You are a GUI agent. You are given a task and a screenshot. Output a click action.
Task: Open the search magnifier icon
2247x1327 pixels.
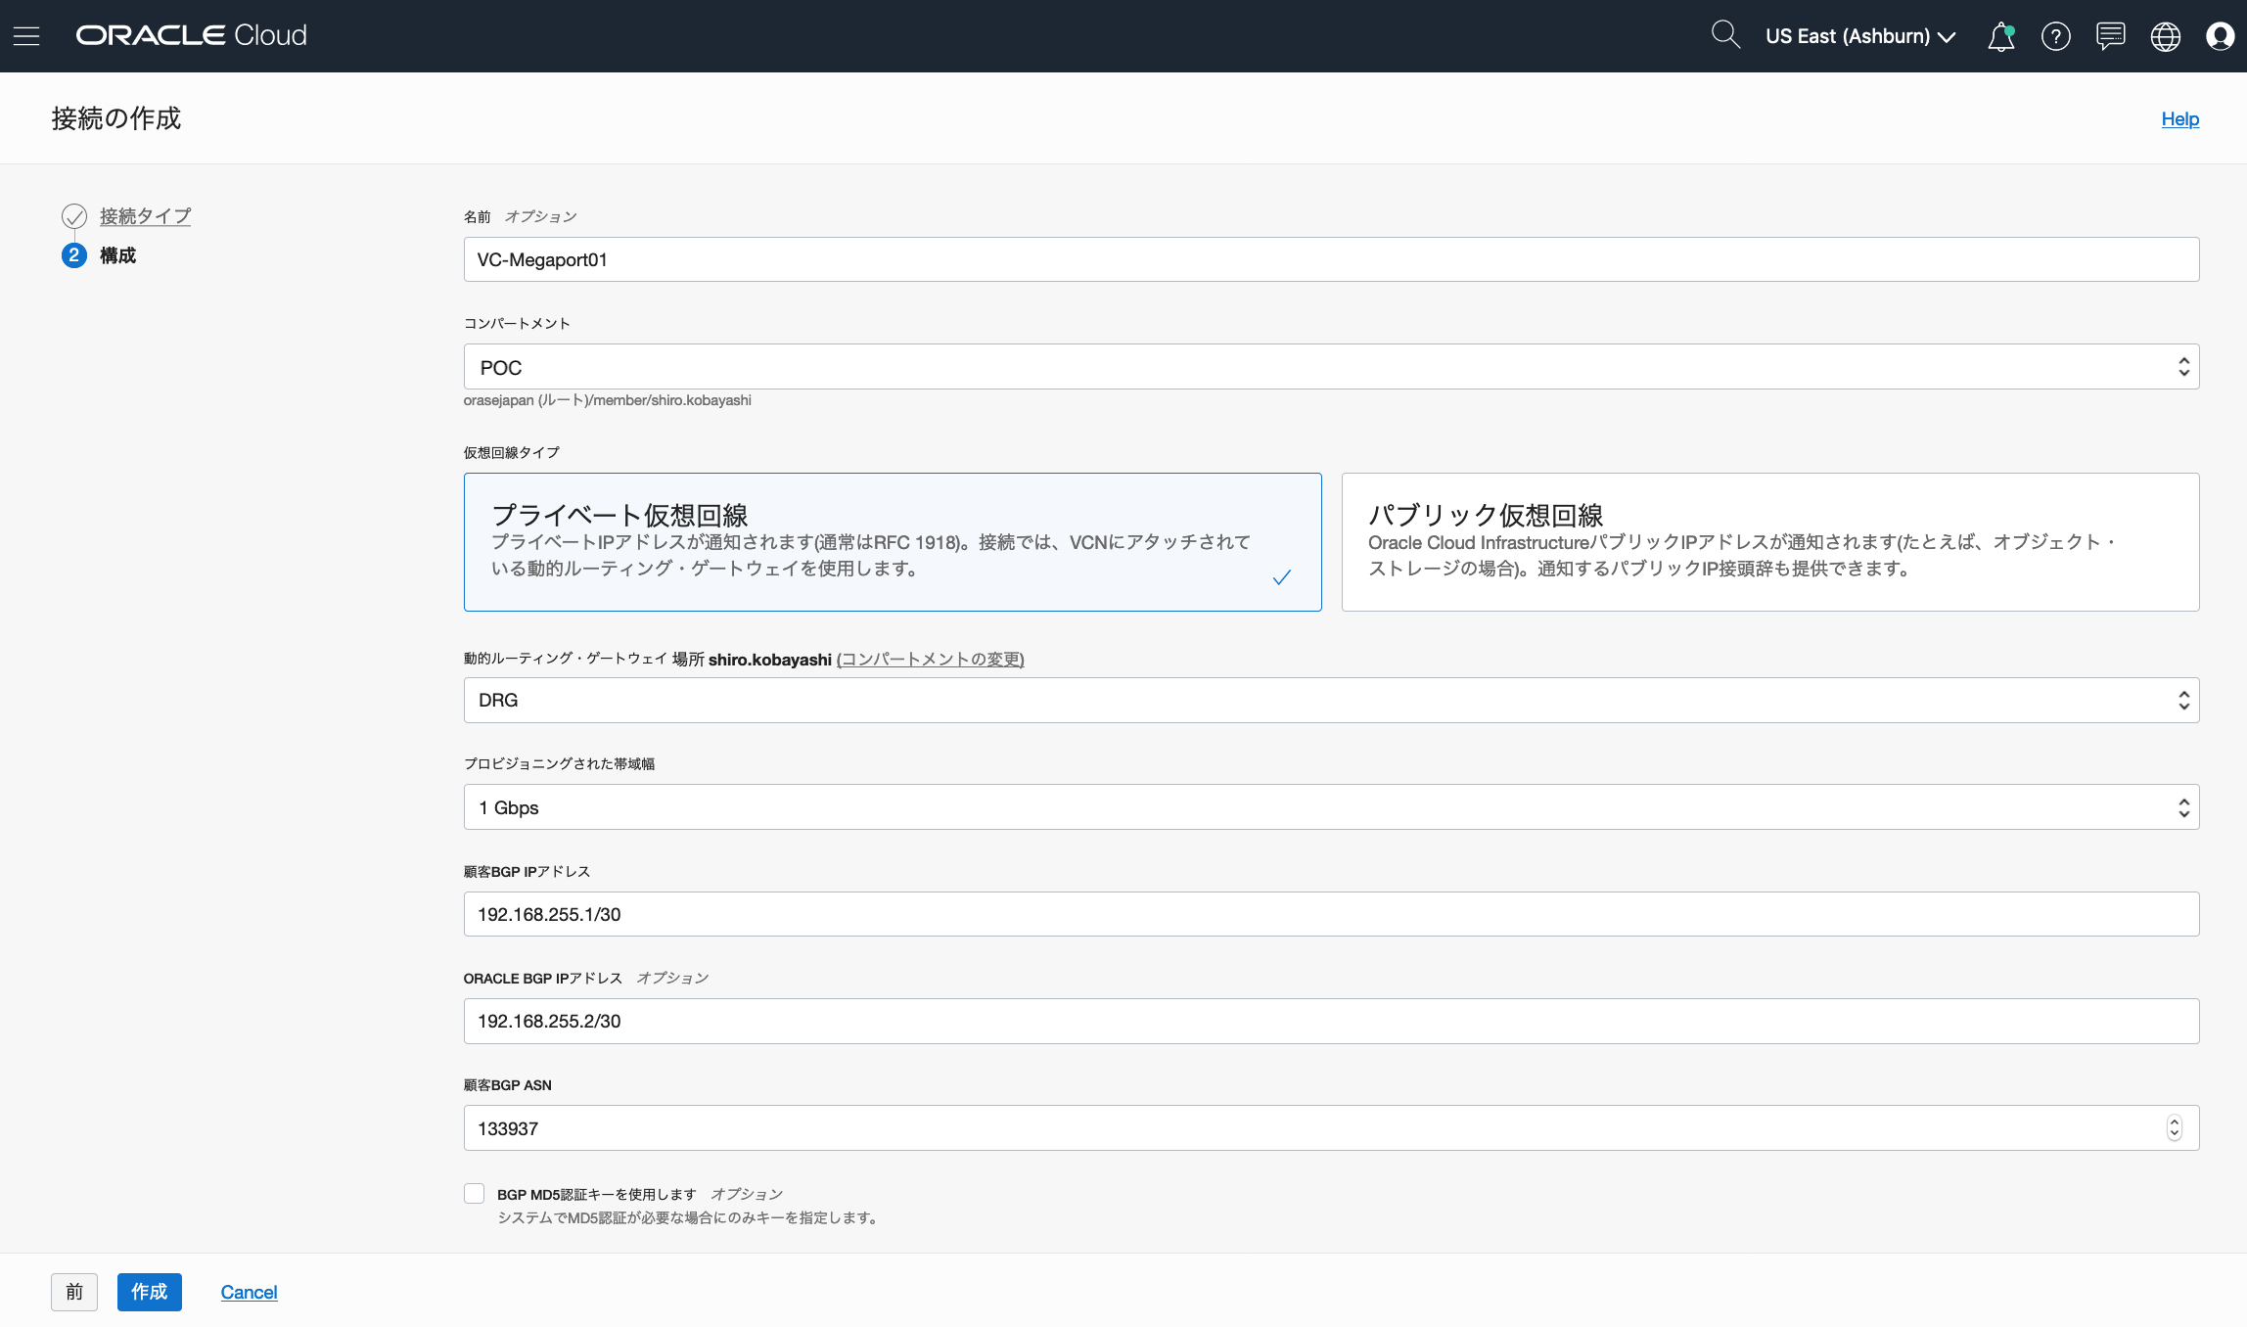click(1725, 35)
